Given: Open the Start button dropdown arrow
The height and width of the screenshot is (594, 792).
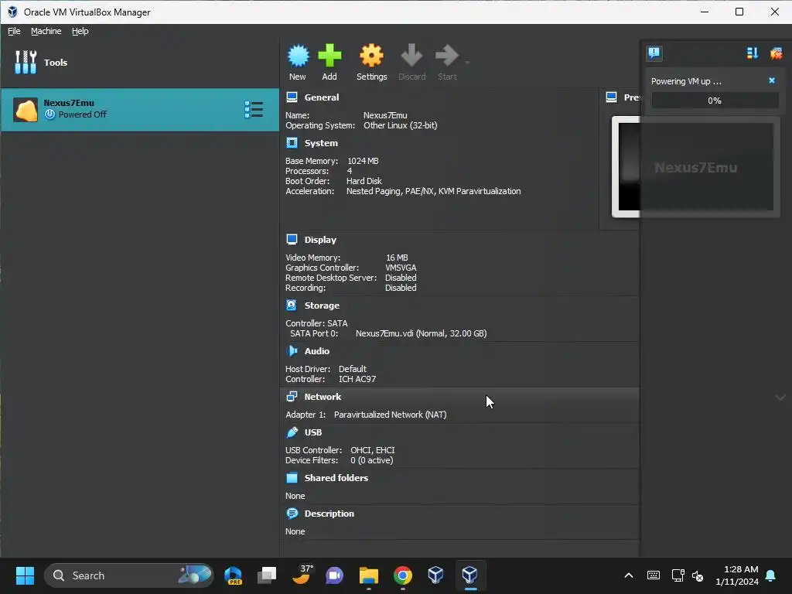Looking at the screenshot, I should tap(467, 63).
